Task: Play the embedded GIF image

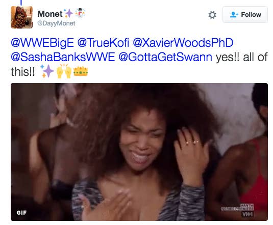Action: click(139, 152)
